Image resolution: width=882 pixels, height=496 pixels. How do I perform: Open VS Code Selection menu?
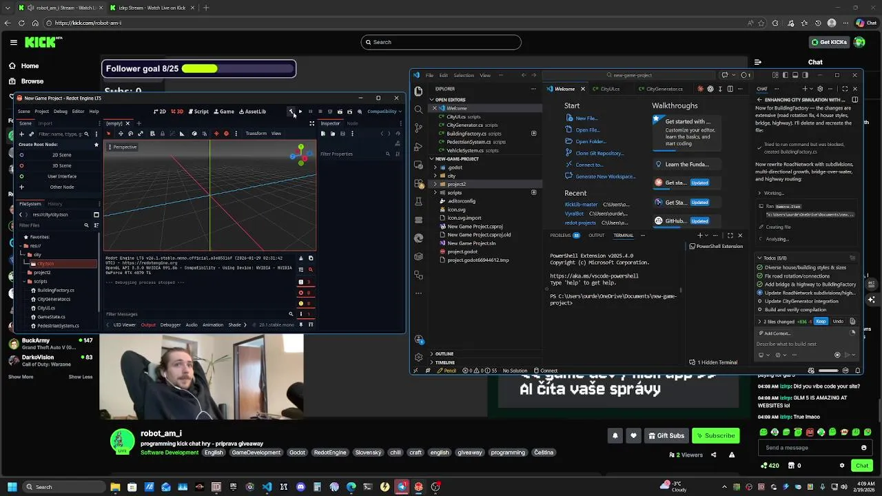click(464, 75)
